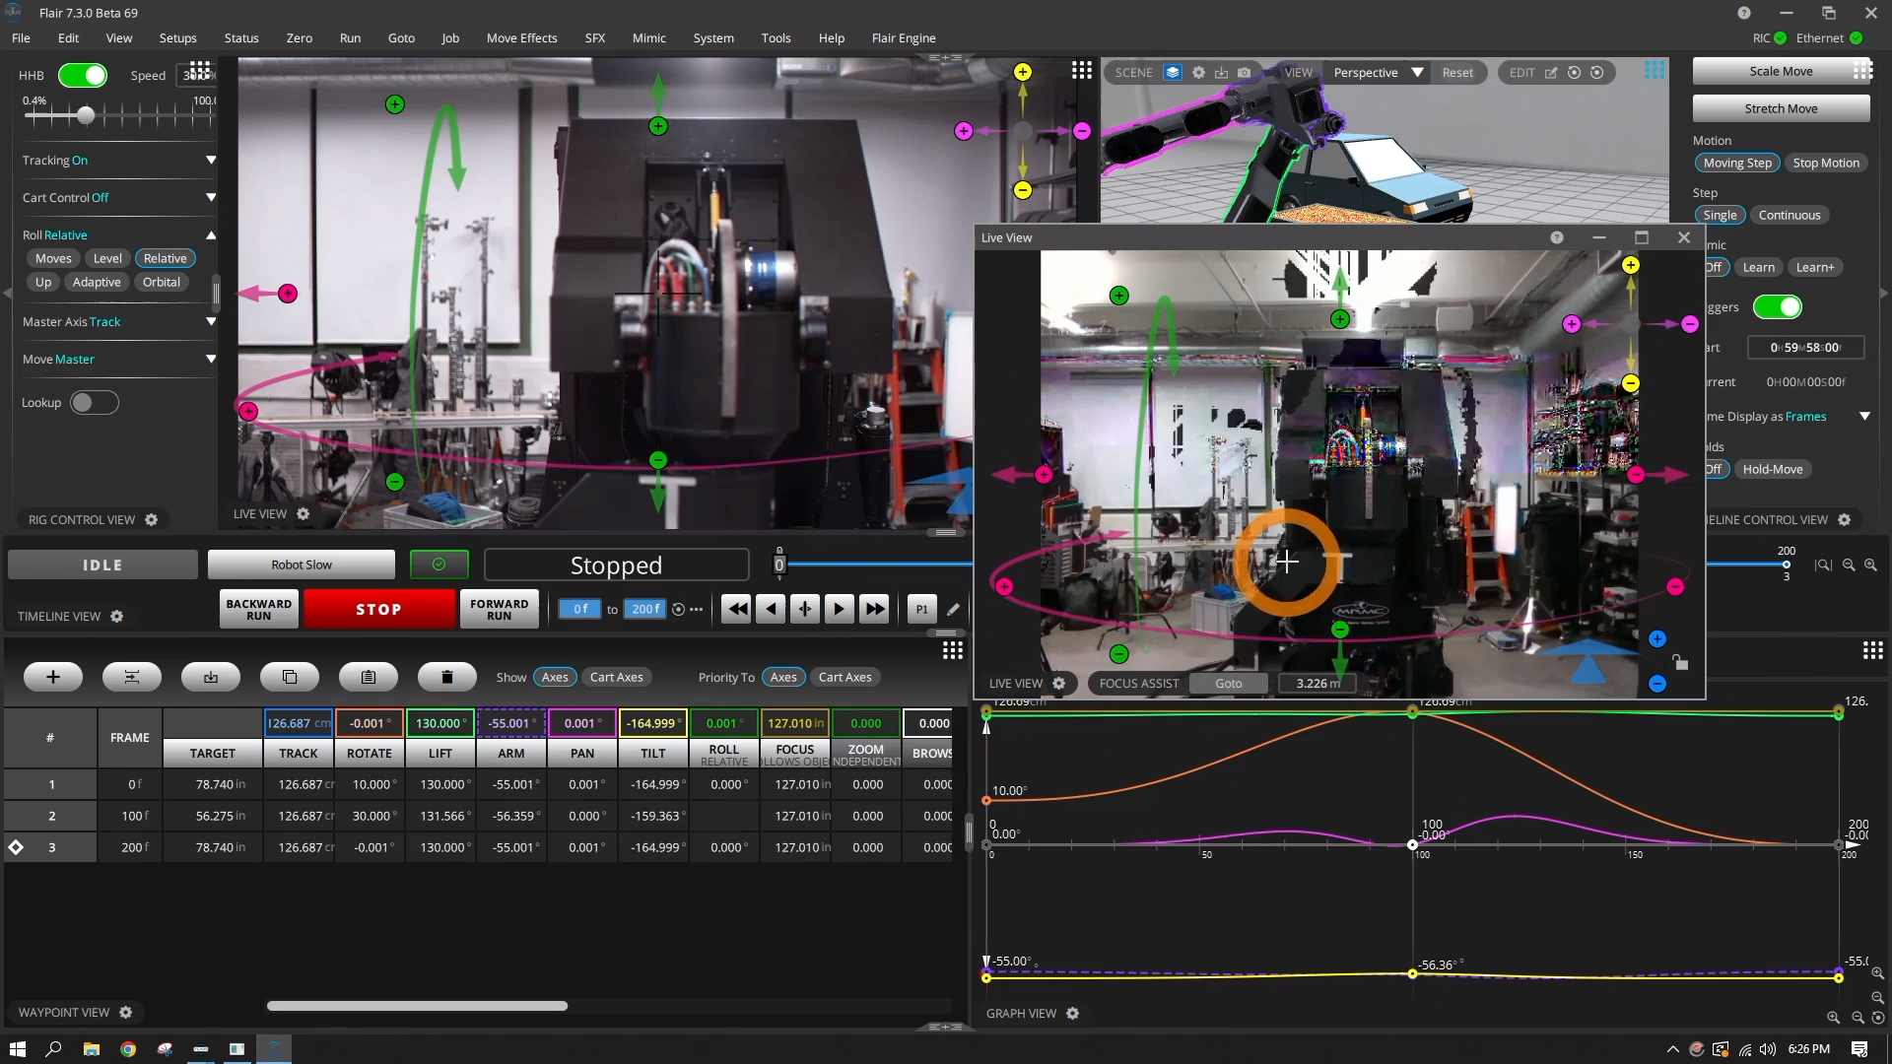Expand the Move Master dropdown

pyautogui.click(x=211, y=359)
